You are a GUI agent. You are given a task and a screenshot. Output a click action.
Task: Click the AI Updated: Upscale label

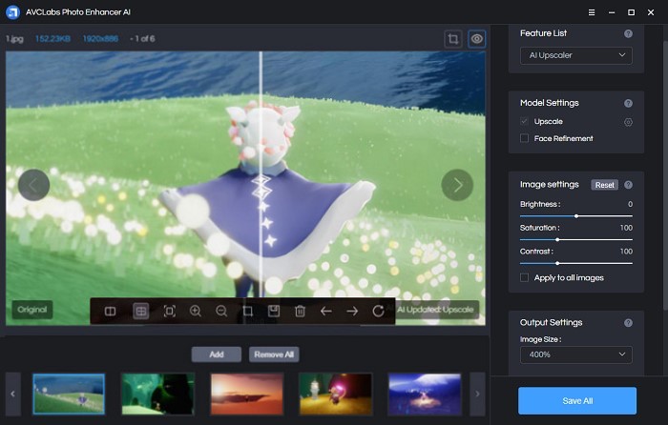click(435, 310)
